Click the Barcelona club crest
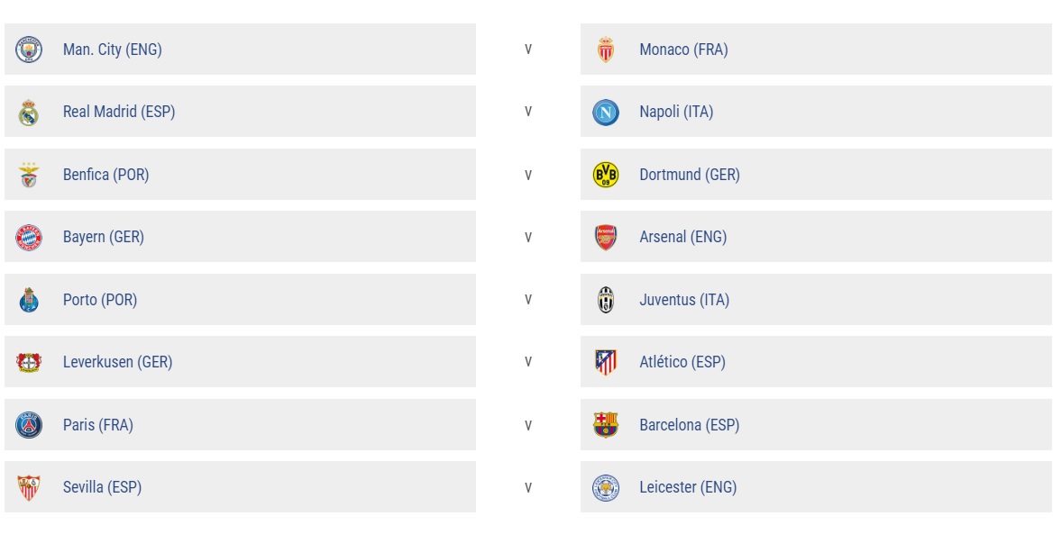This screenshot has width=1062, height=534. point(606,425)
